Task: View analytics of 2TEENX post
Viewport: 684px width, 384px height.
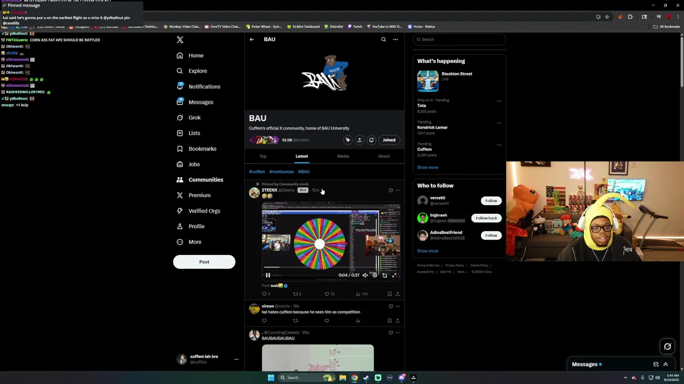Action: (362, 294)
